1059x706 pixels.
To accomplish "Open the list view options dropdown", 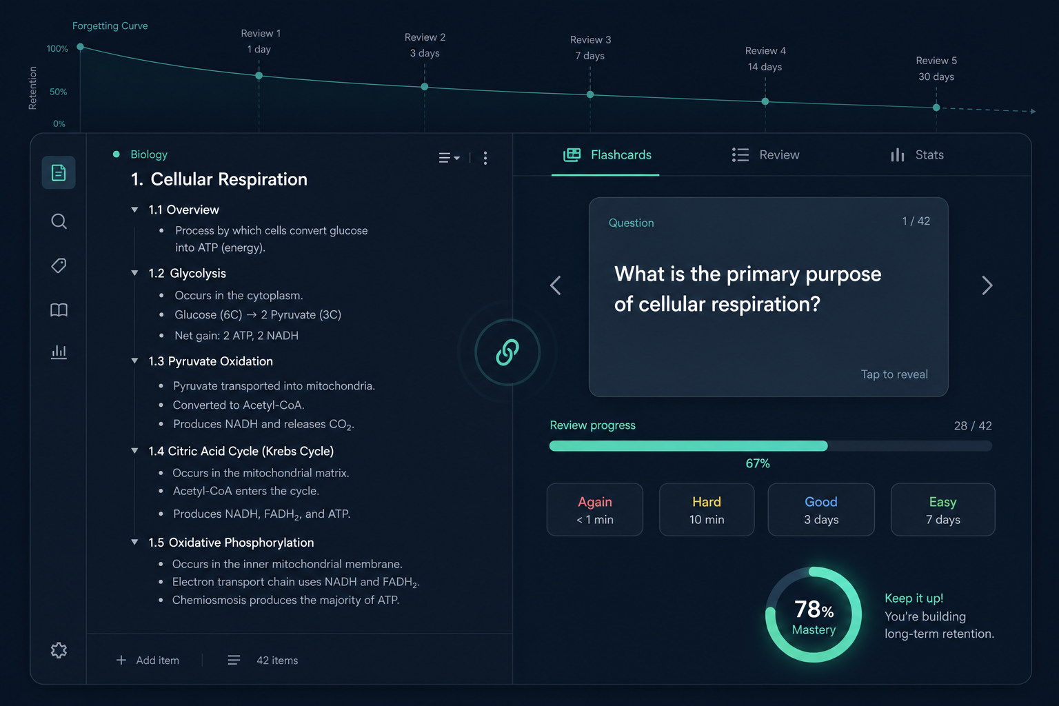I will 450,158.
